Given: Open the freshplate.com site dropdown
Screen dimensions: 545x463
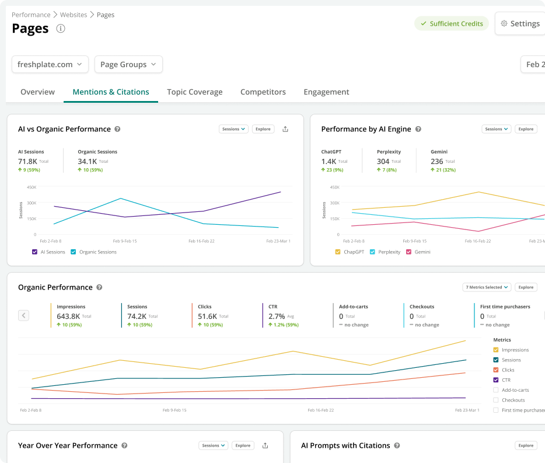Looking at the screenshot, I should [50, 64].
